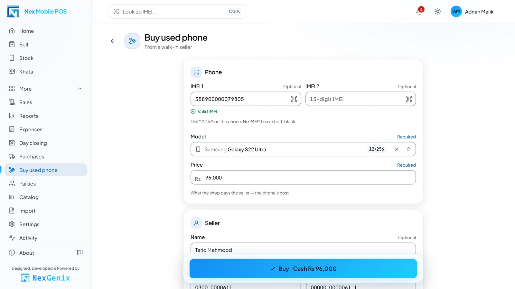This screenshot has width=515, height=289.
Task: Open Expenses in the sidebar
Action: (46, 129)
